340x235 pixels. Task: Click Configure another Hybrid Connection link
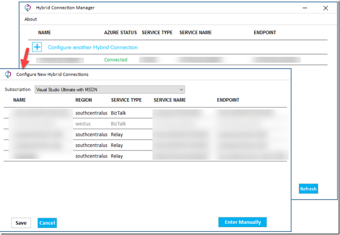(x=93, y=47)
